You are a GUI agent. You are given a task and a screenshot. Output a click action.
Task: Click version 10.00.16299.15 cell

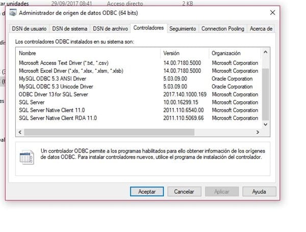tap(181, 102)
